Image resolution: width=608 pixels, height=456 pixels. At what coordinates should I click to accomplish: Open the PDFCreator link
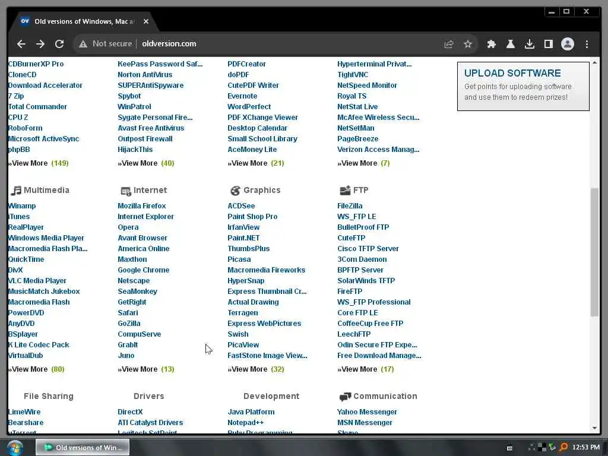246,64
